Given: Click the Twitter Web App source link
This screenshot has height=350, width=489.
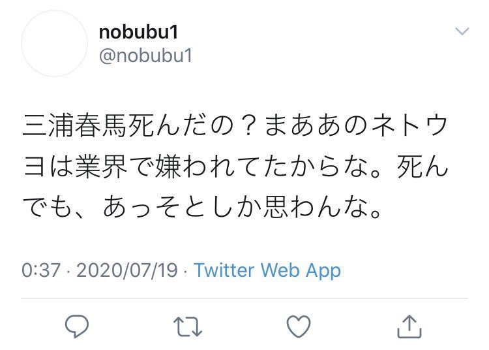Looking at the screenshot, I should (x=267, y=270).
